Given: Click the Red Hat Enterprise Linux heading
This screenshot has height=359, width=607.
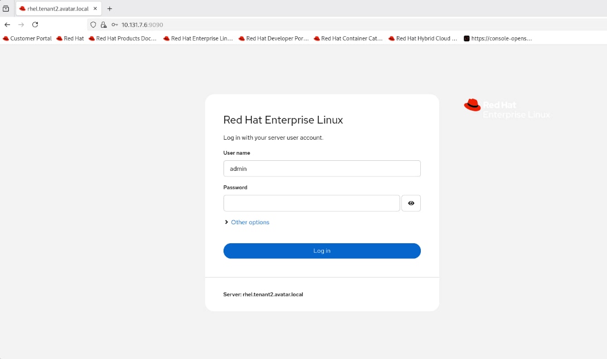Looking at the screenshot, I should tap(283, 120).
